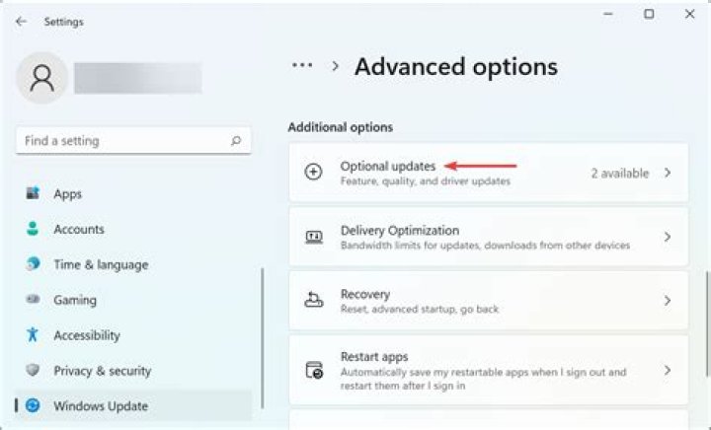This screenshot has height=430, width=711.
Task: Click the Accounts person icon
Action: (33, 229)
